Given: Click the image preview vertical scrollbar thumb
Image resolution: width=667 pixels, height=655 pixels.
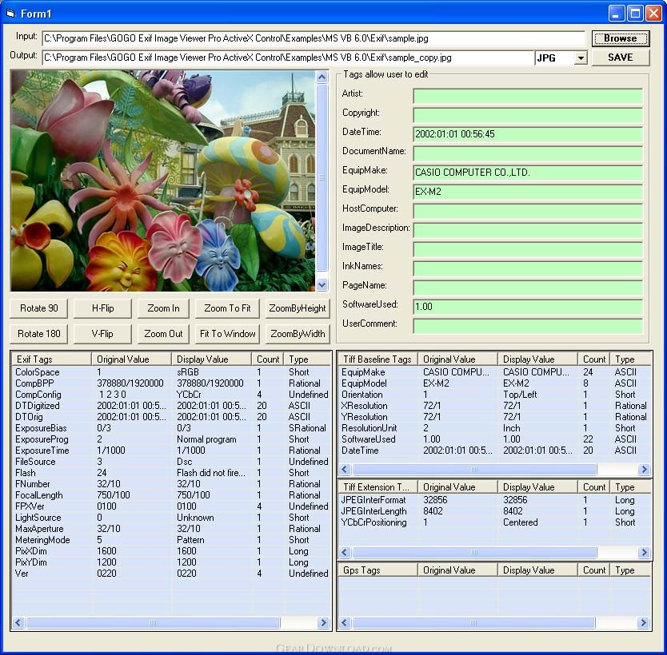Looking at the screenshot, I should (x=322, y=177).
